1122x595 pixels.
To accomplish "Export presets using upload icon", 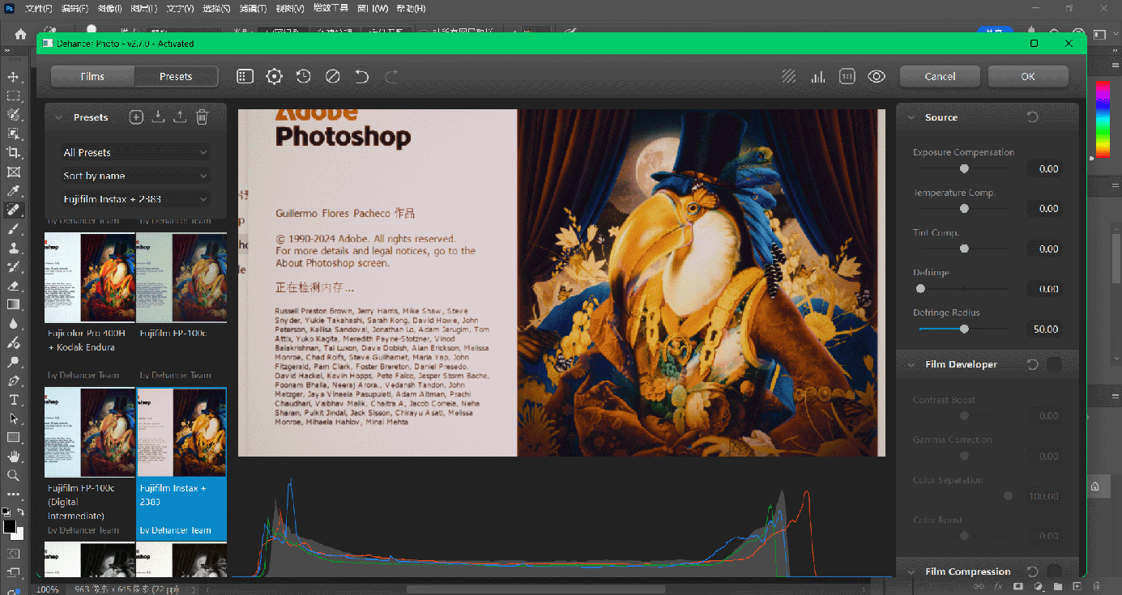I will pyautogui.click(x=180, y=117).
